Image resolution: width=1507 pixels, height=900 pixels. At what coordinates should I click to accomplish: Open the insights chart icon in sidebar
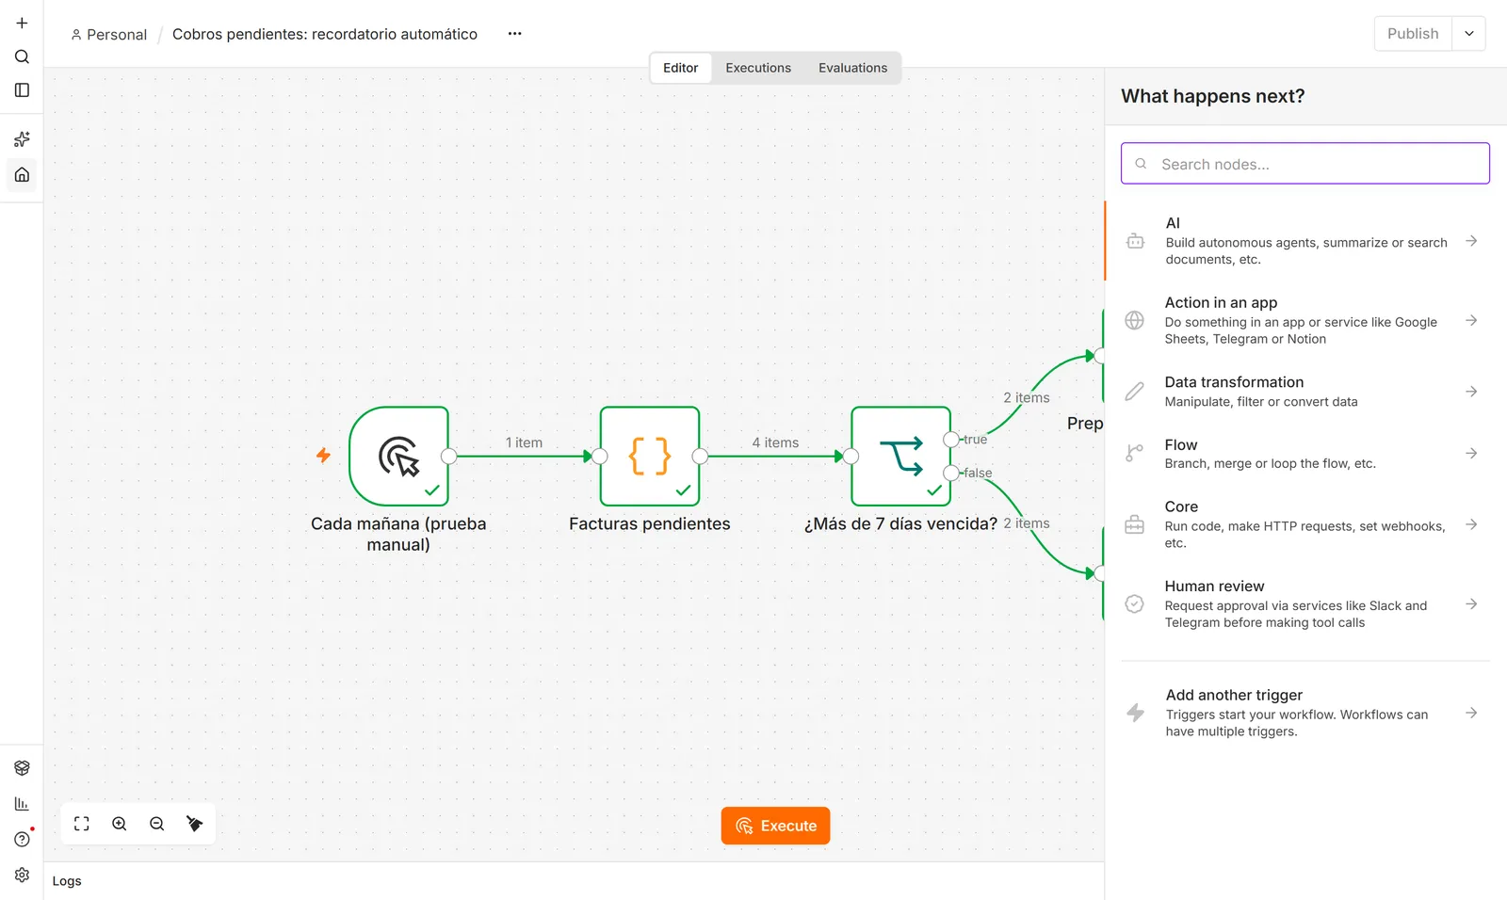(x=22, y=804)
